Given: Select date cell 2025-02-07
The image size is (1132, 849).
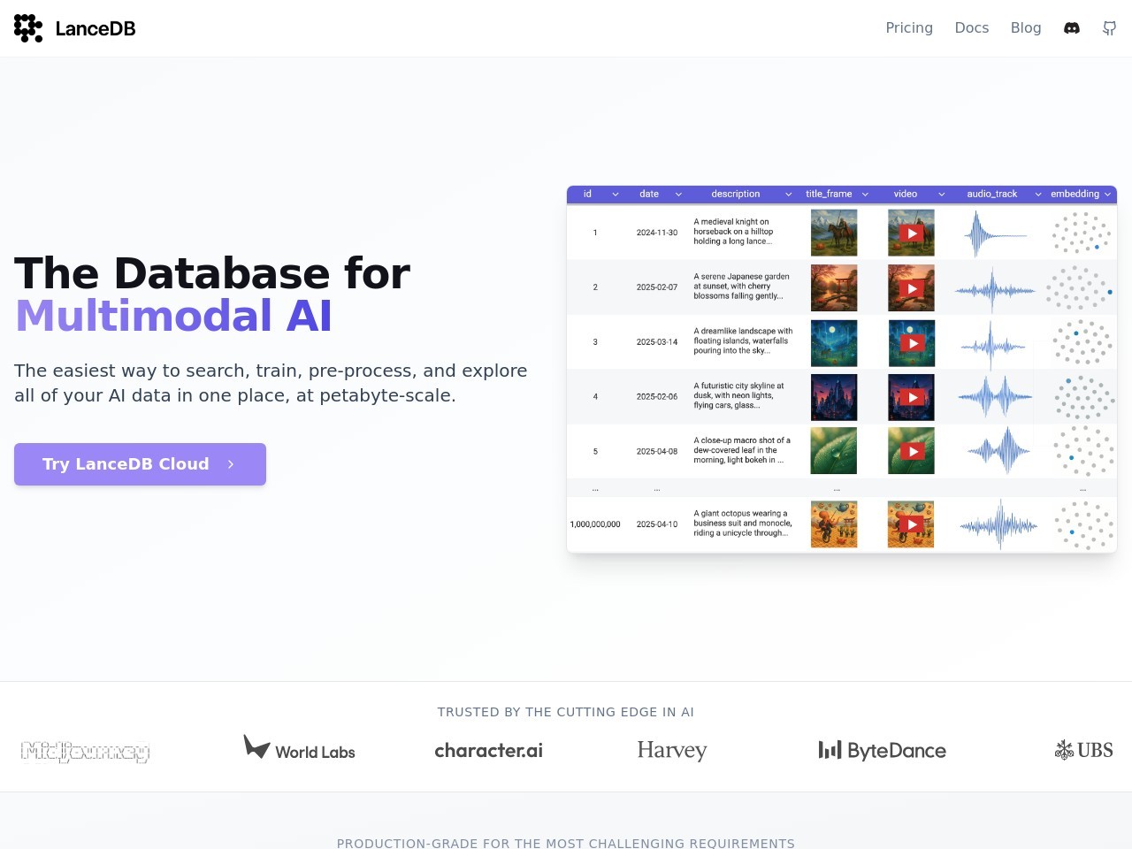Looking at the screenshot, I should (x=657, y=287).
